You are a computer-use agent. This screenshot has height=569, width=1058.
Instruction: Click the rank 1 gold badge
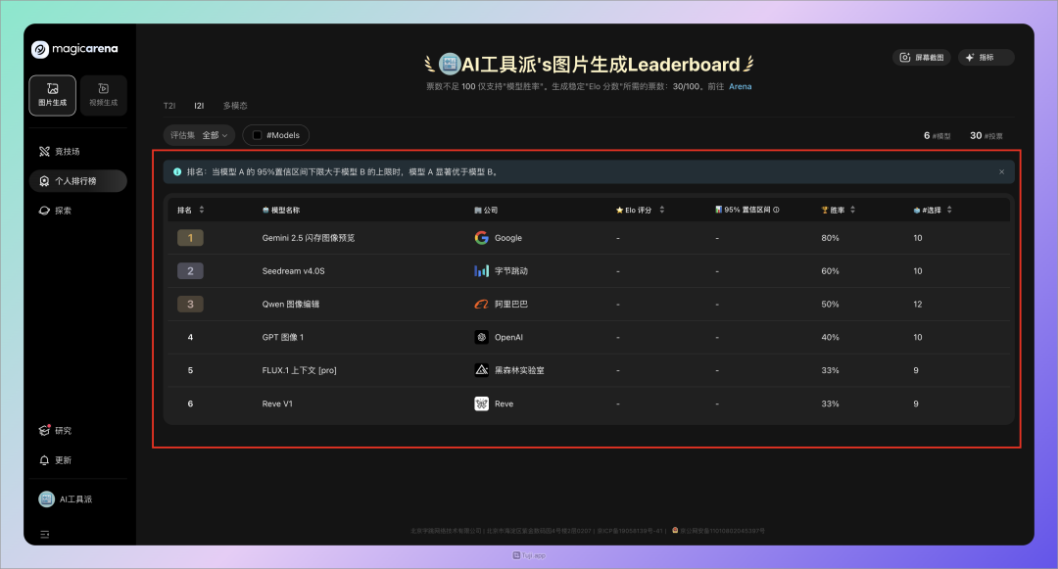pyautogui.click(x=190, y=238)
